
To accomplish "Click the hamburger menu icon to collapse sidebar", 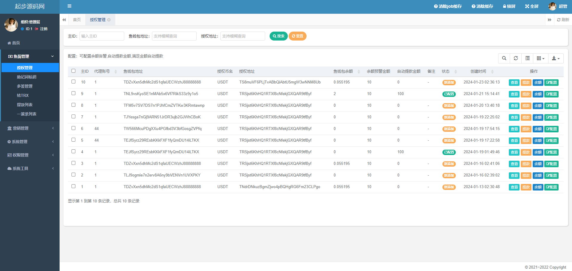I will click(x=69, y=6).
